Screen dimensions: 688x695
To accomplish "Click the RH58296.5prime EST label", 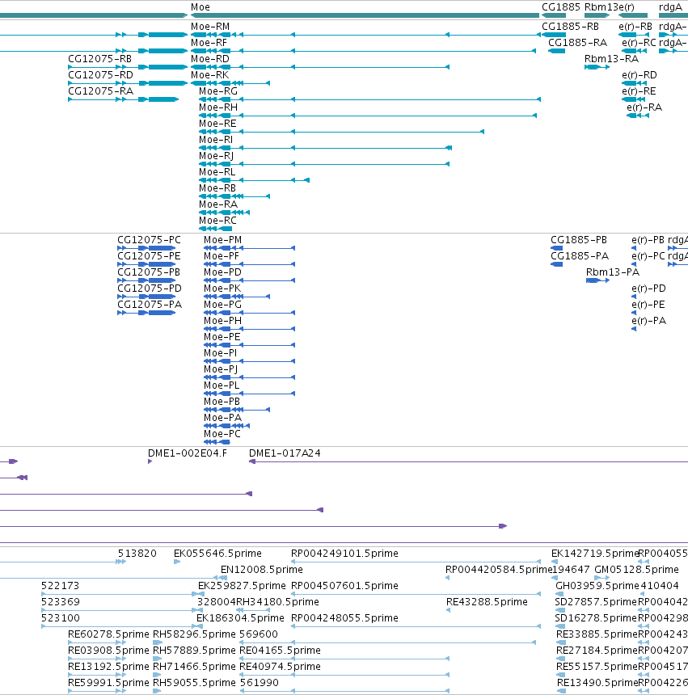I will pos(194,634).
